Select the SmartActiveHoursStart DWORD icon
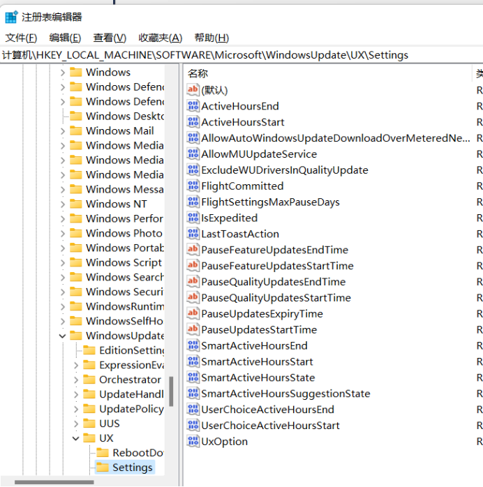The height and width of the screenshot is (487, 483). click(x=193, y=361)
